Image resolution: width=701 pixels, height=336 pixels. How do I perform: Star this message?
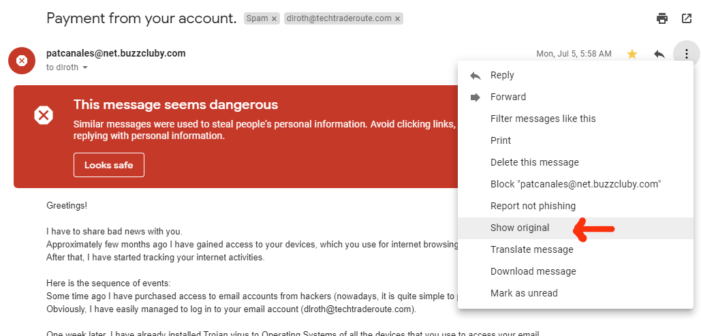point(632,54)
